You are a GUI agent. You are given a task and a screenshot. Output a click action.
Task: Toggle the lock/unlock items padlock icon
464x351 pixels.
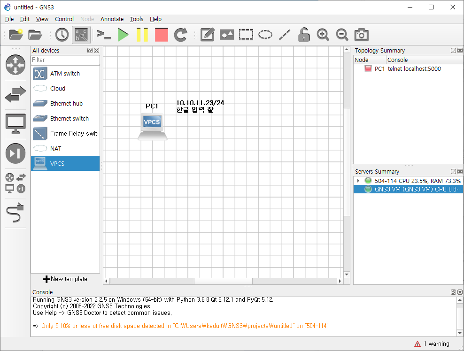coord(303,35)
